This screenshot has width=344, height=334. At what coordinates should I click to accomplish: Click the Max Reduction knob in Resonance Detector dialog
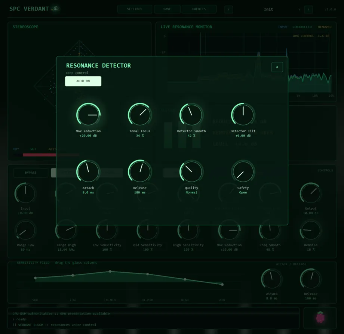tap(88, 115)
